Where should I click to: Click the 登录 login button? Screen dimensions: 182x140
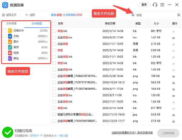pos(144,5)
